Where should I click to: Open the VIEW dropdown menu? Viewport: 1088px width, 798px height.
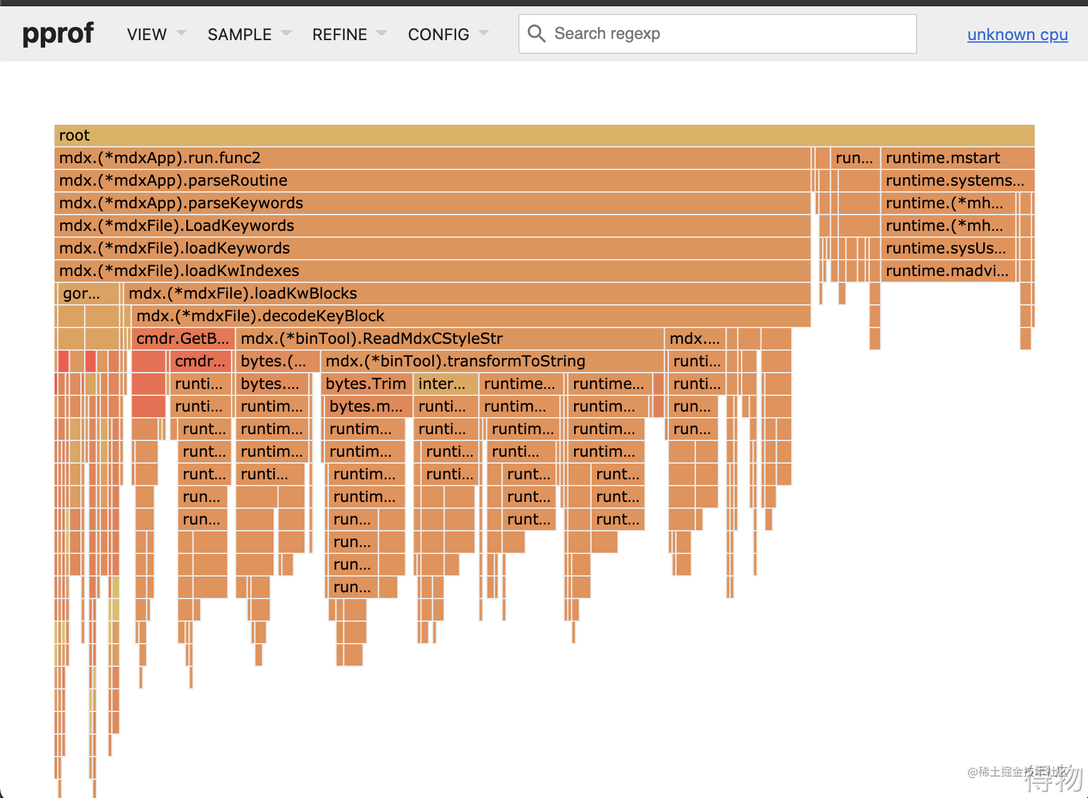click(x=156, y=35)
